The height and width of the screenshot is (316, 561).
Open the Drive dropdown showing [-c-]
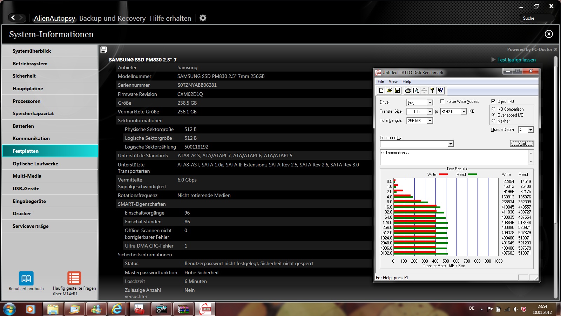click(430, 102)
